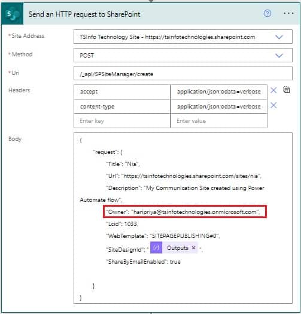Click the Outputs expression token

174,247
